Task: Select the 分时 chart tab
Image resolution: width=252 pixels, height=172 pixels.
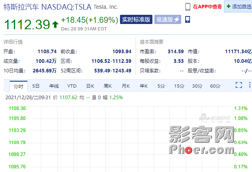Action: pyautogui.click(x=18, y=86)
